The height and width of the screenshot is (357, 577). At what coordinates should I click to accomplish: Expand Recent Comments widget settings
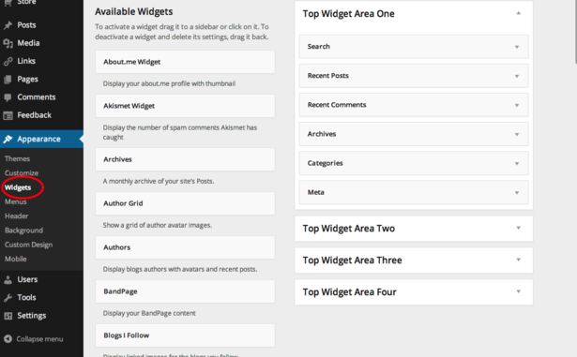coord(517,106)
